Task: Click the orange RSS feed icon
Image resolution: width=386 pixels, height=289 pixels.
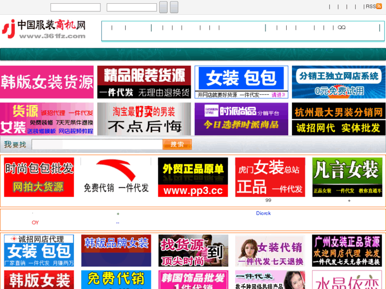Action: pyautogui.click(x=379, y=6)
